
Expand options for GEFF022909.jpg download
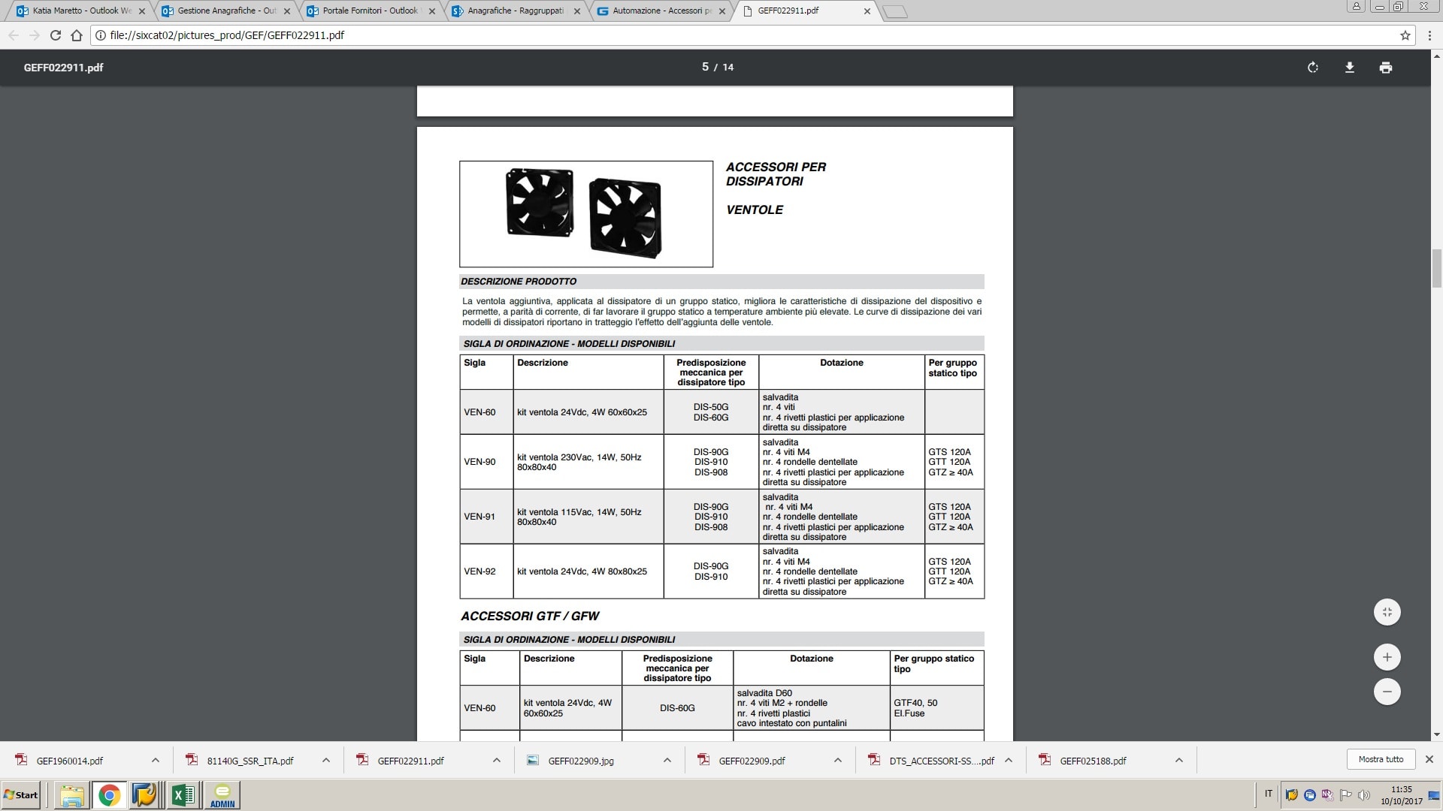click(x=667, y=760)
